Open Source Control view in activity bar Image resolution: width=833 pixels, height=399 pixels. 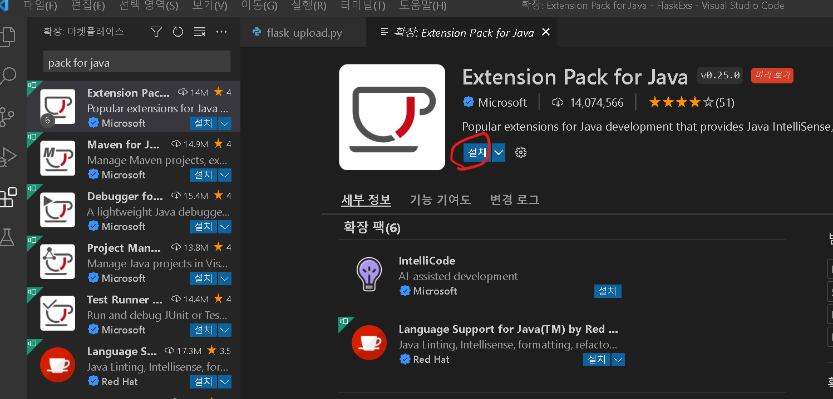coord(7,117)
